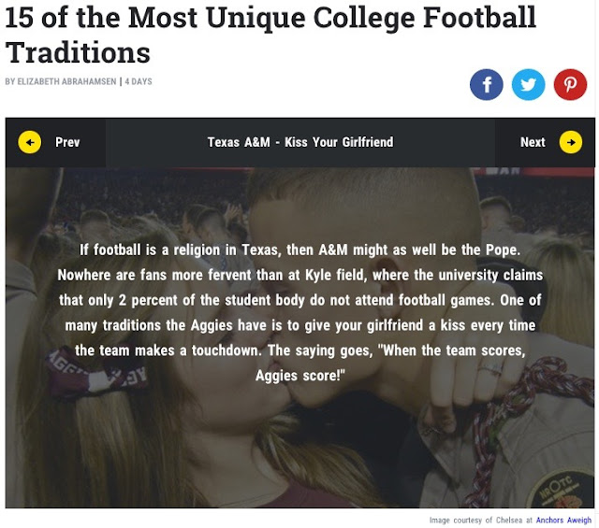Click the yellow left-arrow previous slide icon

(30, 142)
